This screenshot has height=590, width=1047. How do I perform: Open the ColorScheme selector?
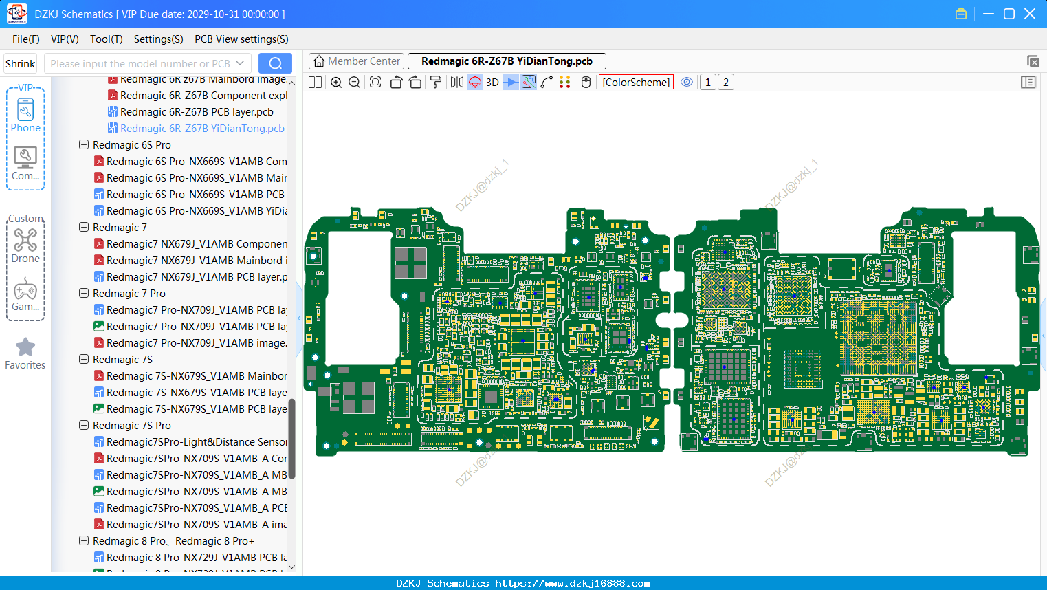point(636,83)
